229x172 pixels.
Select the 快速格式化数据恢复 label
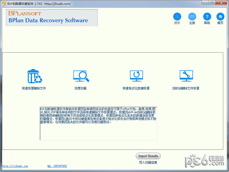point(136,88)
